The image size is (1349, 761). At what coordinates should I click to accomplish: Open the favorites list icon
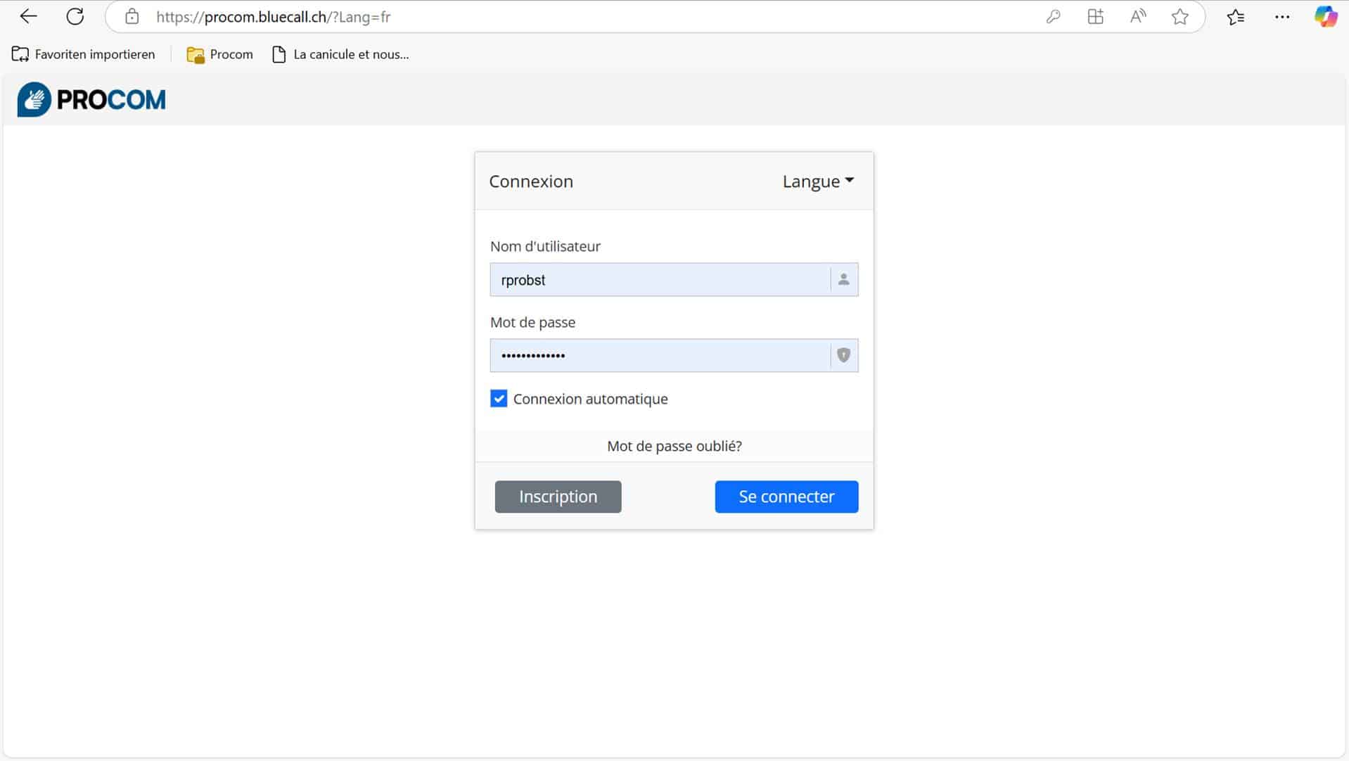pos(1235,17)
